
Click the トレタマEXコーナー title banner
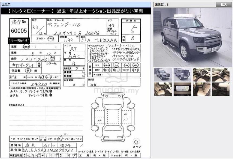76,11
